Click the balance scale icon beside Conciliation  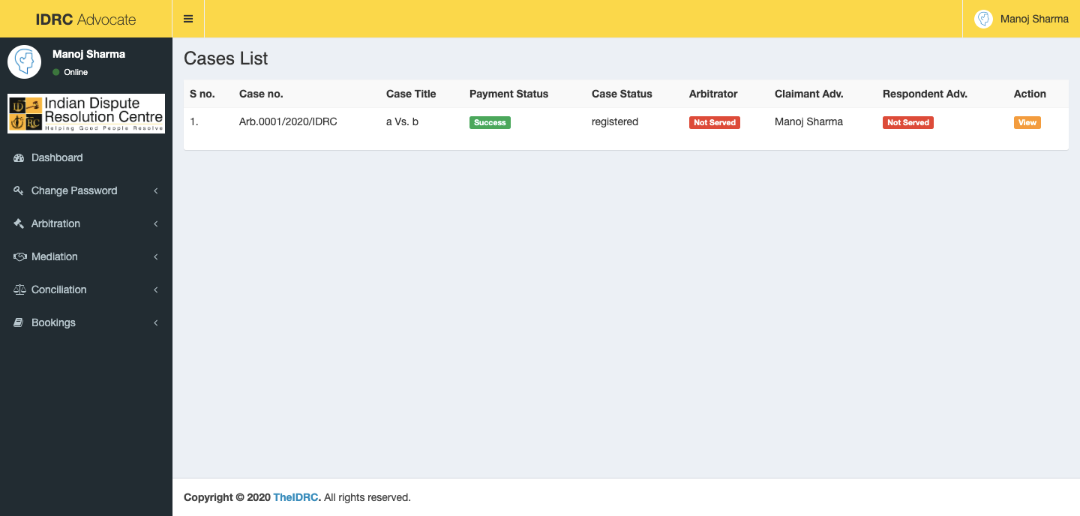tap(20, 290)
